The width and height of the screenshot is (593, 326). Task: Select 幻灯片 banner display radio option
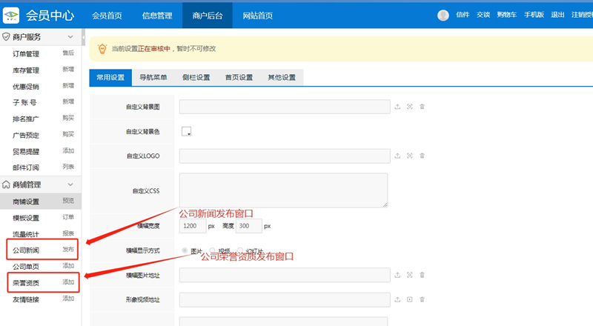click(239, 250)
